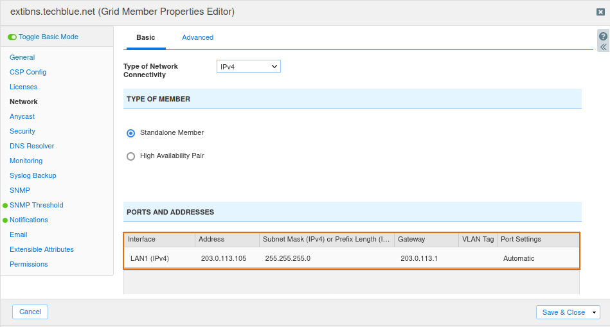The height and width of the screenshot is (327, 610).
Task: Click Save & Close
Action: [563, 313]
